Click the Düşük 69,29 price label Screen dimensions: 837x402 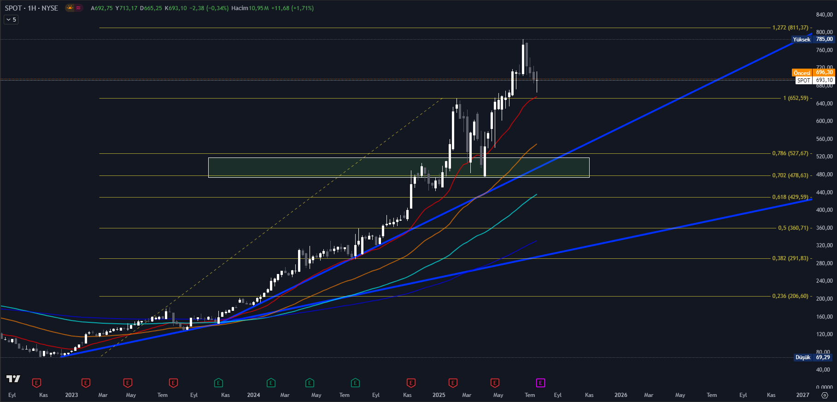pyautogui.click(x=814, y=357)
